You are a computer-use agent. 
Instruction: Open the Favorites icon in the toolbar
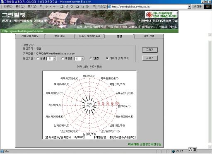point(82,7)
